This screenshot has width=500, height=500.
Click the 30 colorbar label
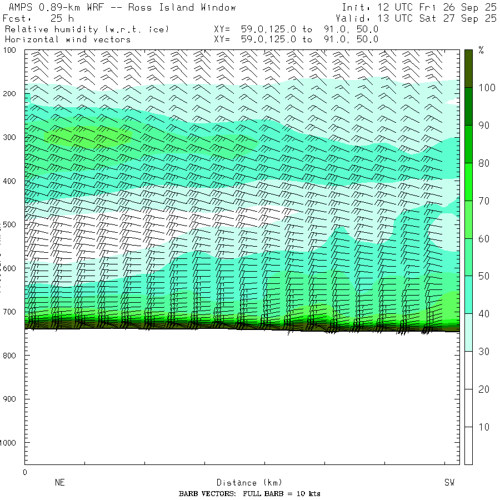[484, 352]
